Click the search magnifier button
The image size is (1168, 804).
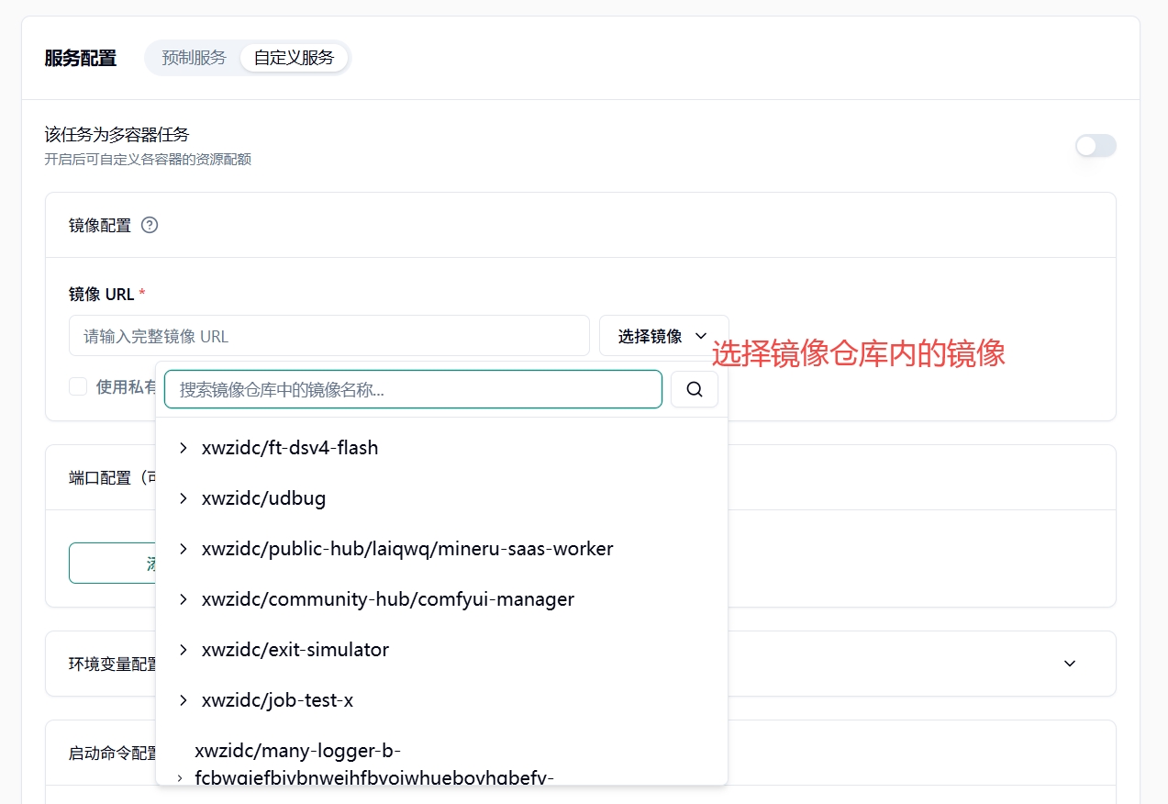(x=695, y=389)
